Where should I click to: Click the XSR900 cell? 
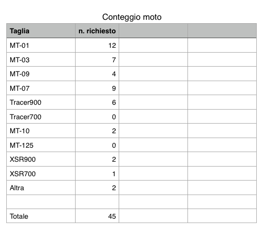click(x=41, y=159)
